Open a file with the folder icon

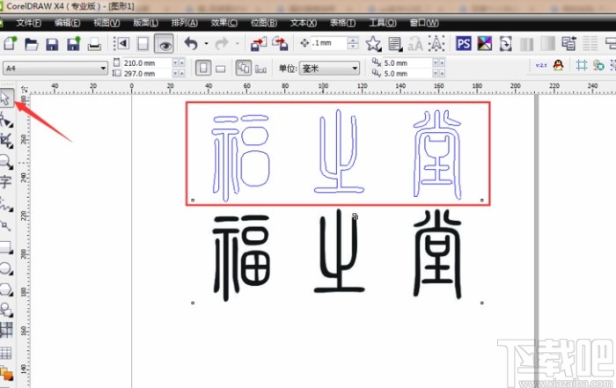[x=31, y=44]
